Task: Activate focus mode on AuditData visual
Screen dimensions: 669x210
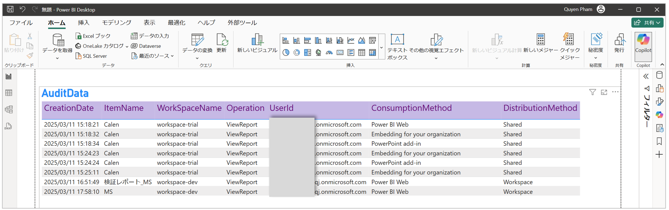Action: click(x=604, y=92)
